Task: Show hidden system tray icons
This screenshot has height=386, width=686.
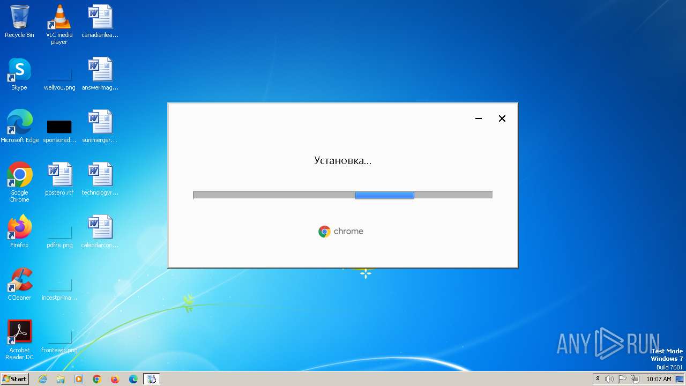Action: [598, 379]
